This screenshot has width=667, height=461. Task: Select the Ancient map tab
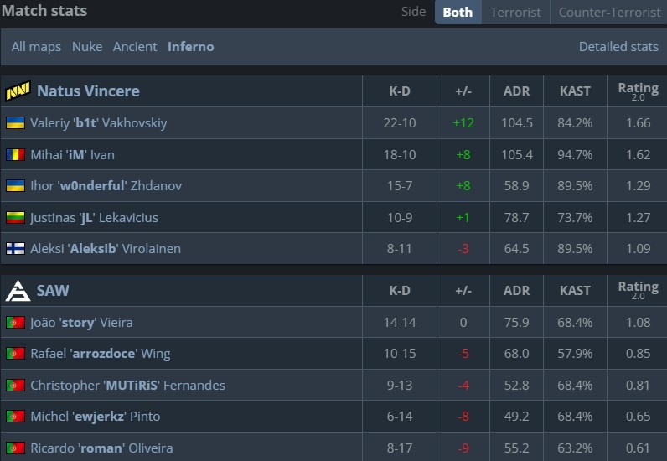(135, 47)
